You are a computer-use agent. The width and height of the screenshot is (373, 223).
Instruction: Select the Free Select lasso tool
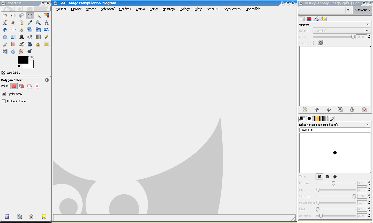tap(22, 16)
